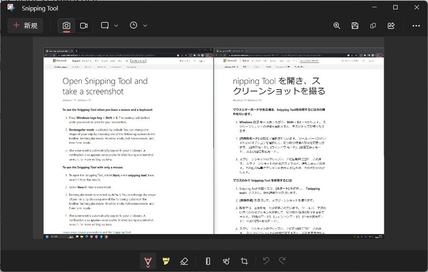Maximize the Snipping Tool window
This screenshot has width=428, height=272.
(395, 7)
